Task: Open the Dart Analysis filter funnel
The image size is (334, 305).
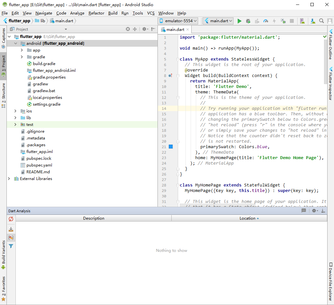Action: (x=11, y=246)
